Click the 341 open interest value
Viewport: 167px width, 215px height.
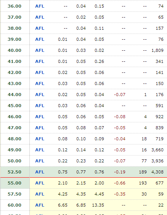[160, 61]
